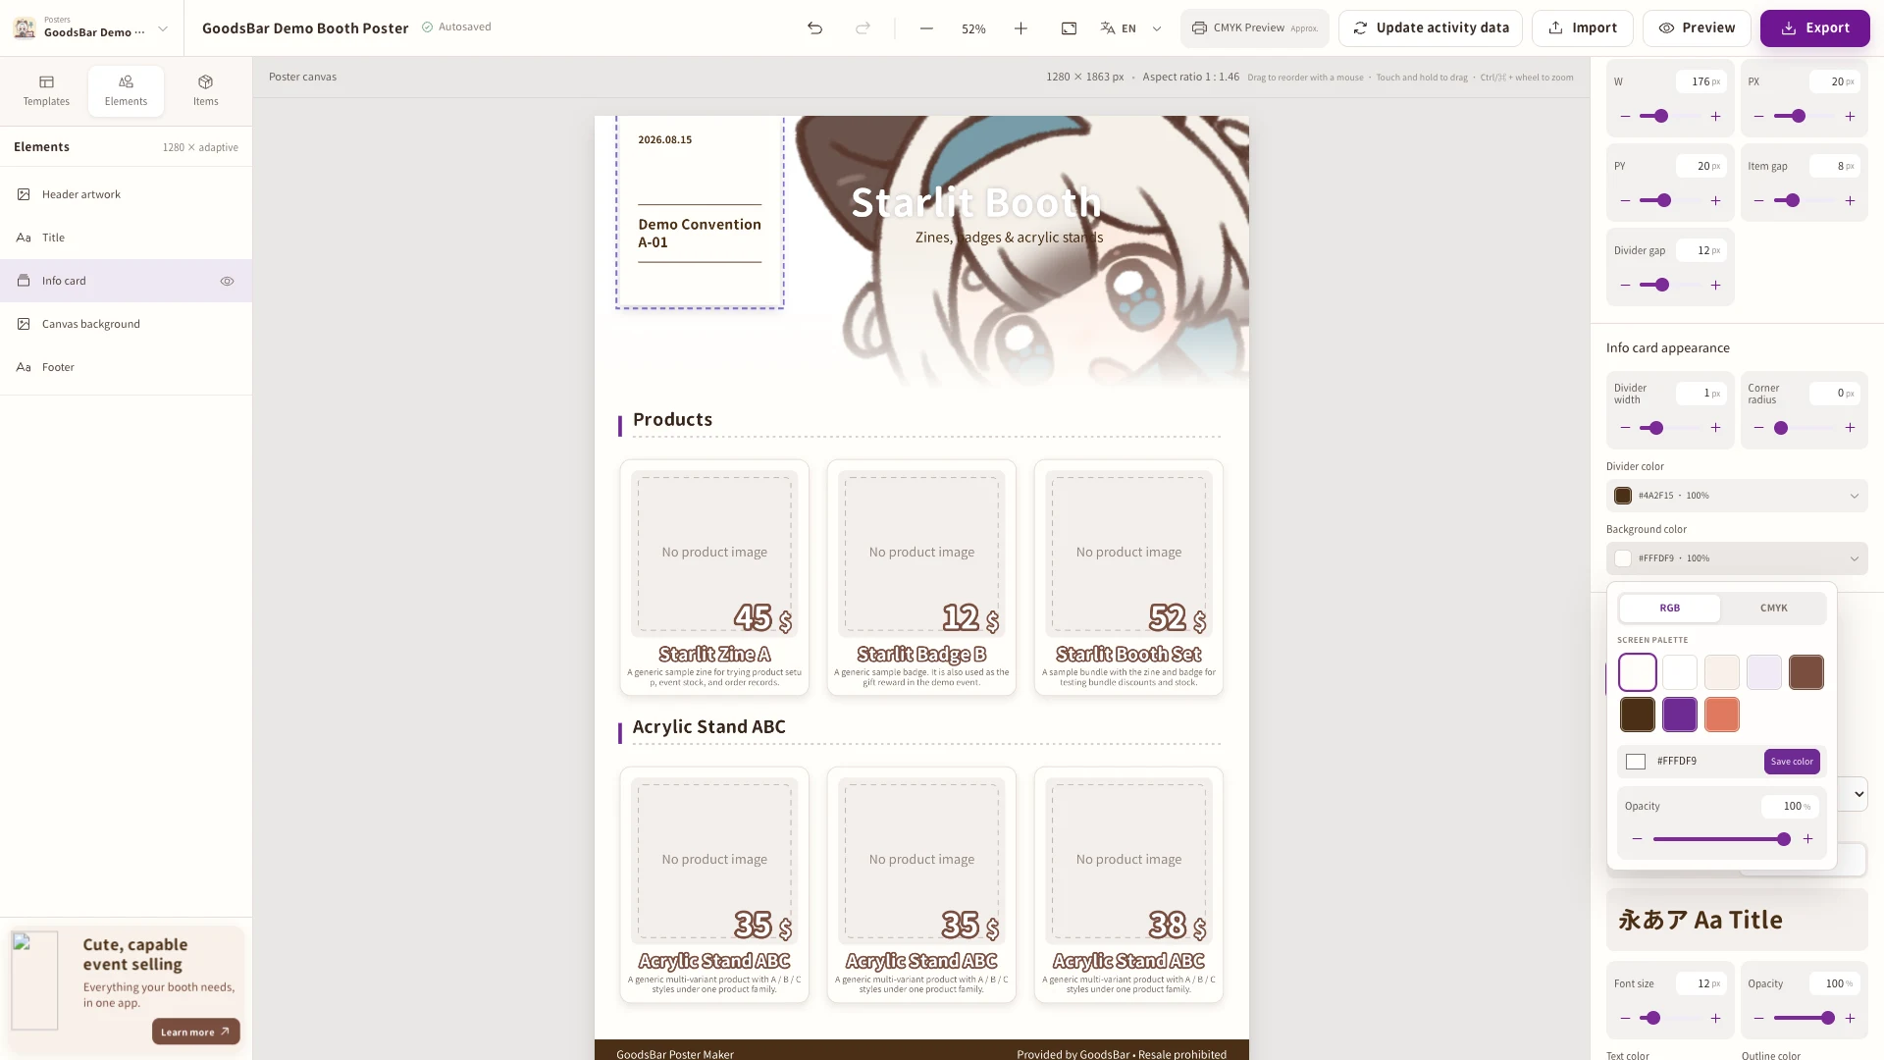Decrease color opacity with minus icon

point(1637,839)
